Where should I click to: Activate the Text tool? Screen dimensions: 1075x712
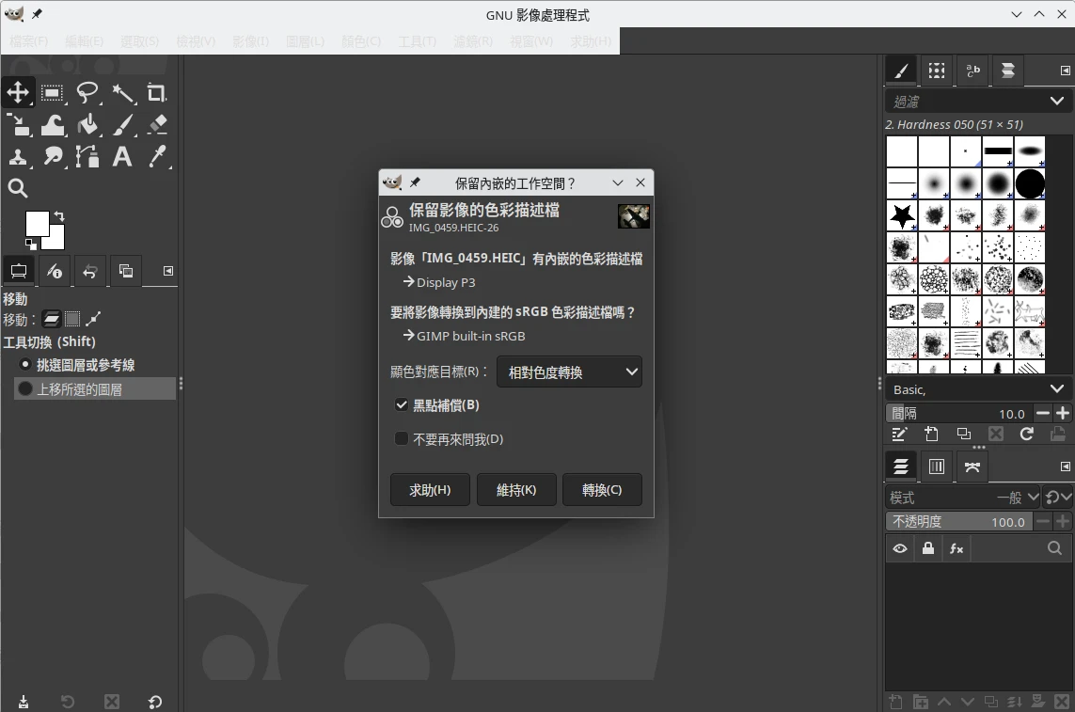click(x=122, y=156)
